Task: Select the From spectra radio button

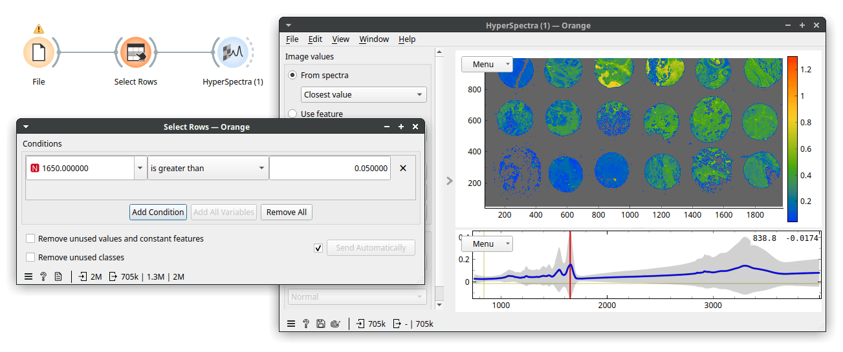Action: [x=292, y=75]
